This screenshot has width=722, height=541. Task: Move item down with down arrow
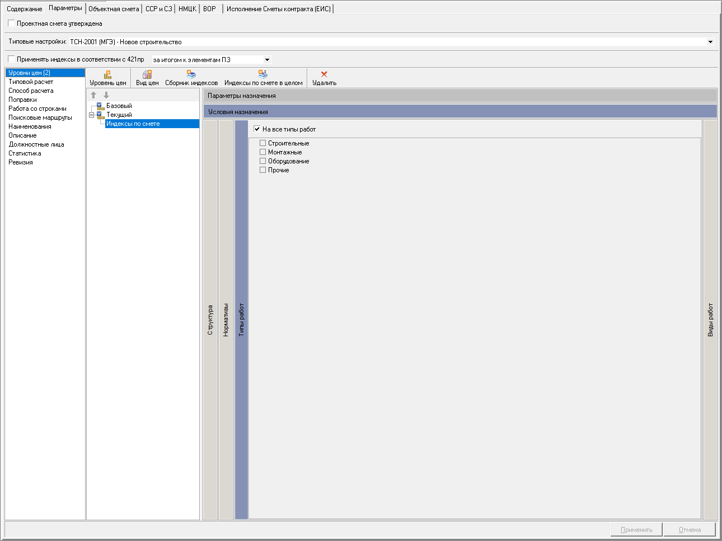pyautogui.click(x=106, y=95)
